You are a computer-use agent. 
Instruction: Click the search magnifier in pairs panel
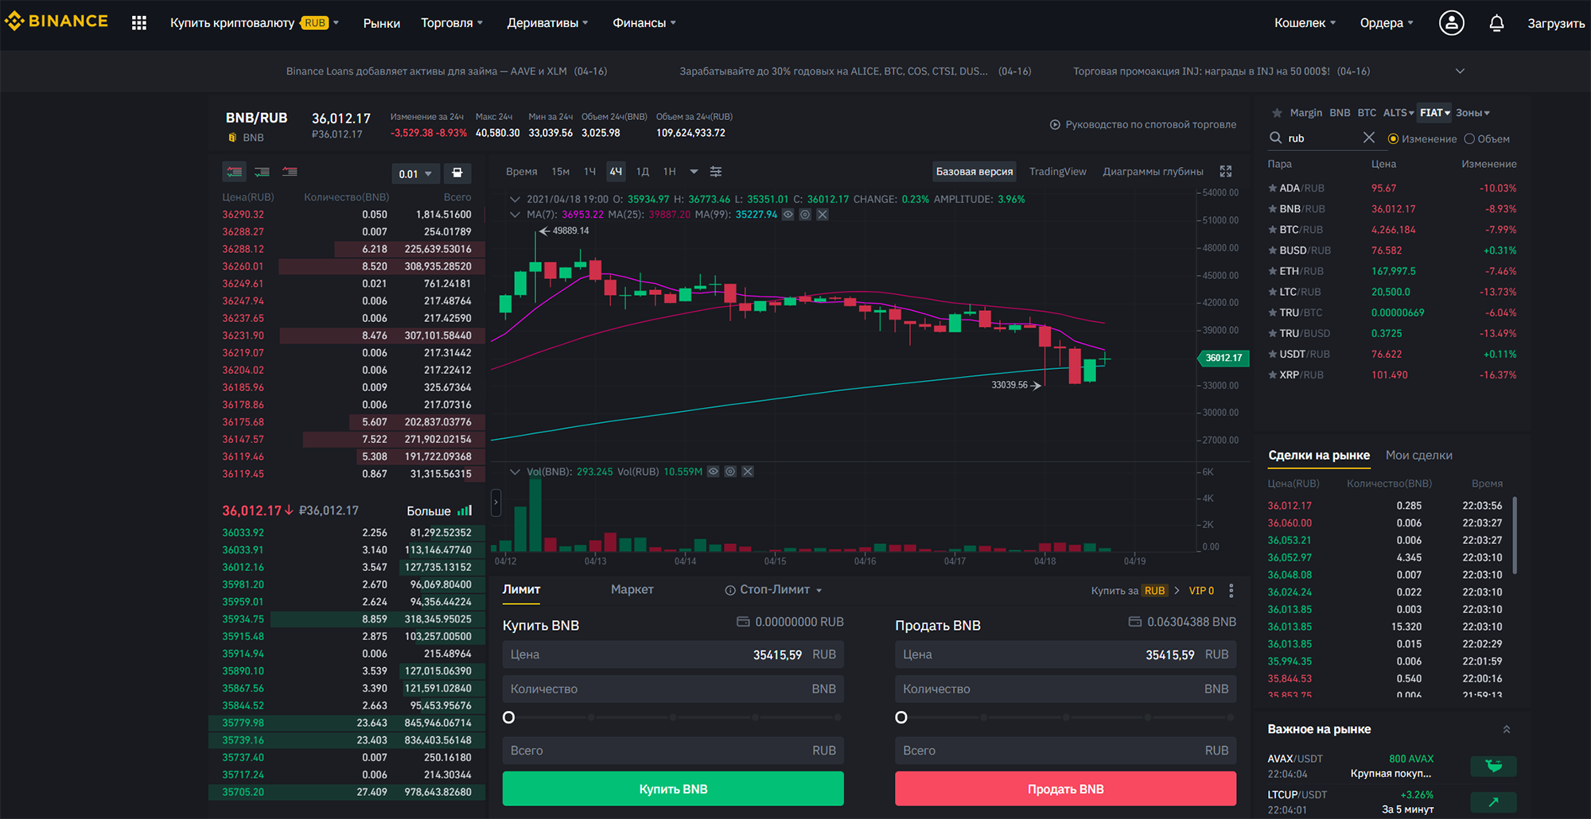pos(1275,138)
